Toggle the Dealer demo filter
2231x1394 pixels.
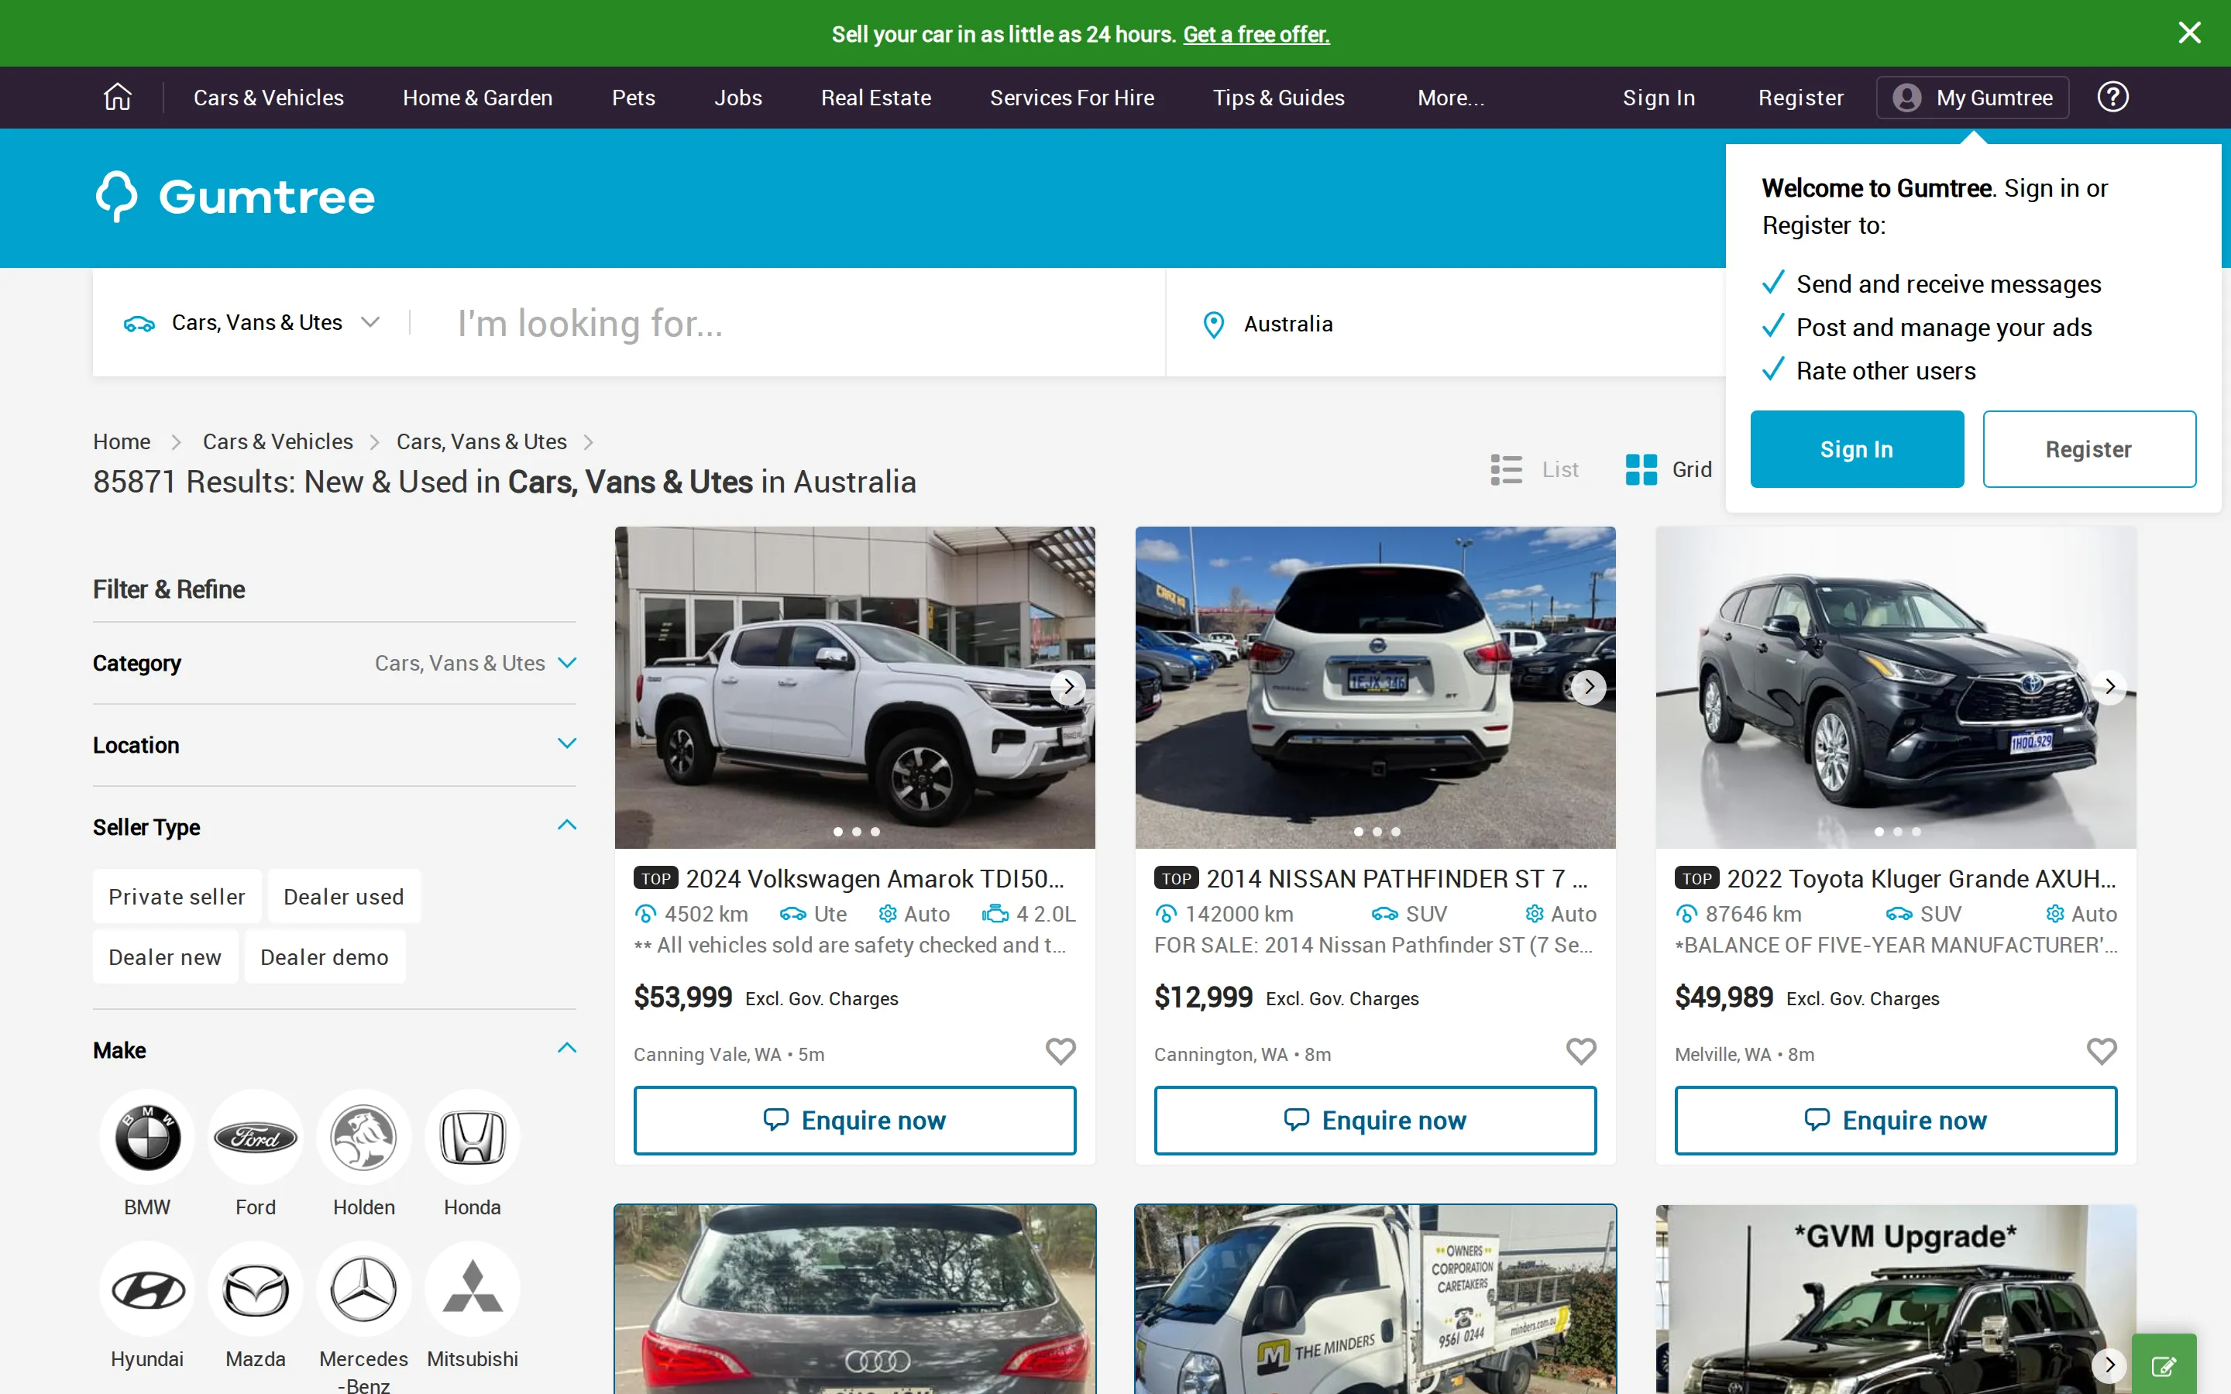325,957
